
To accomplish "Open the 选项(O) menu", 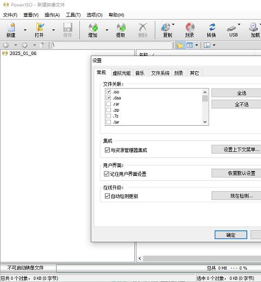I will 95,15.
